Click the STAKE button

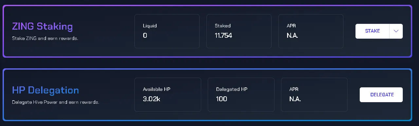coord(372,31)
